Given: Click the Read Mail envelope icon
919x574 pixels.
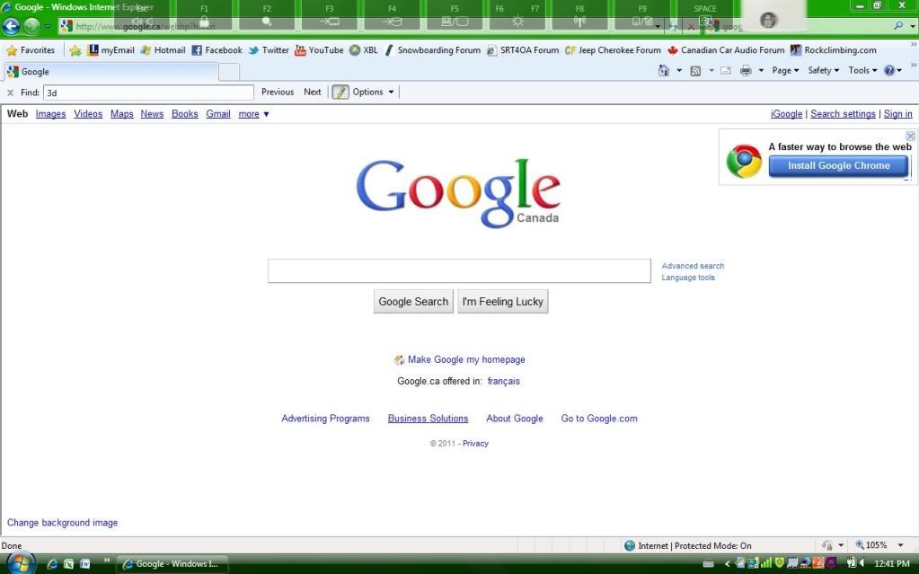Looking at the screenshot, I should coord(726,70).
